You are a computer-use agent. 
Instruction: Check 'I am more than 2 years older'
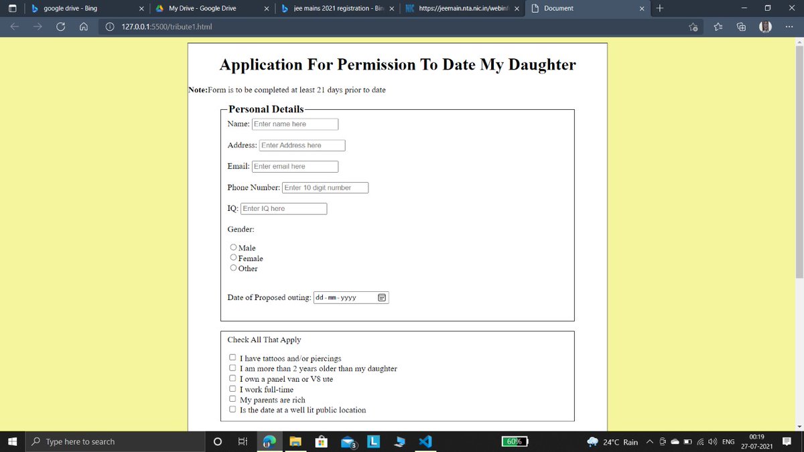click(x=232, y=368)
